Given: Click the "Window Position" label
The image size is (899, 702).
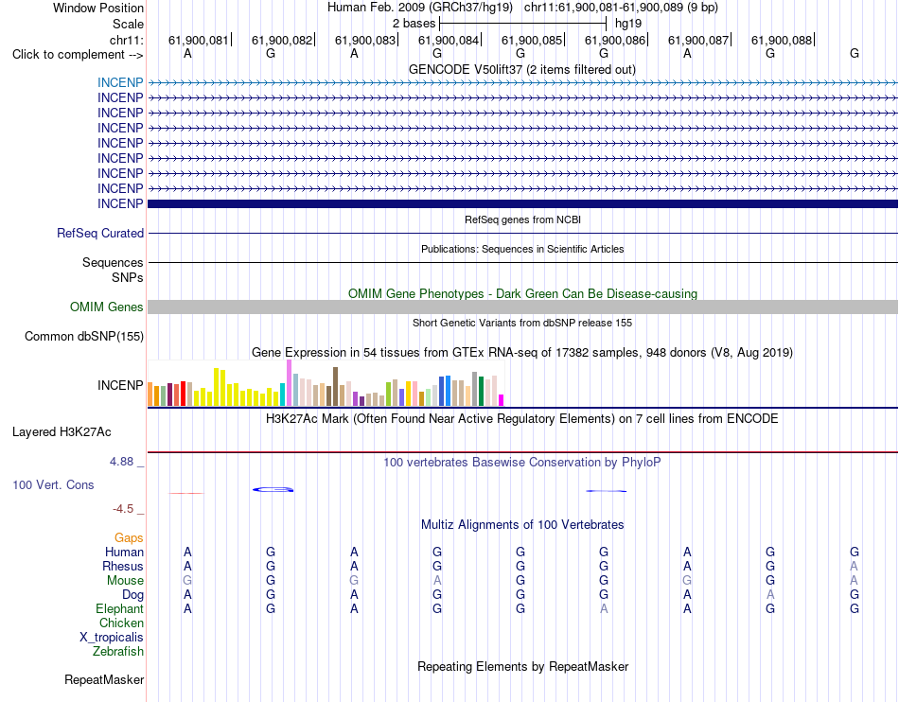Looking at the screenshot, I should click(x=98, y=8).
